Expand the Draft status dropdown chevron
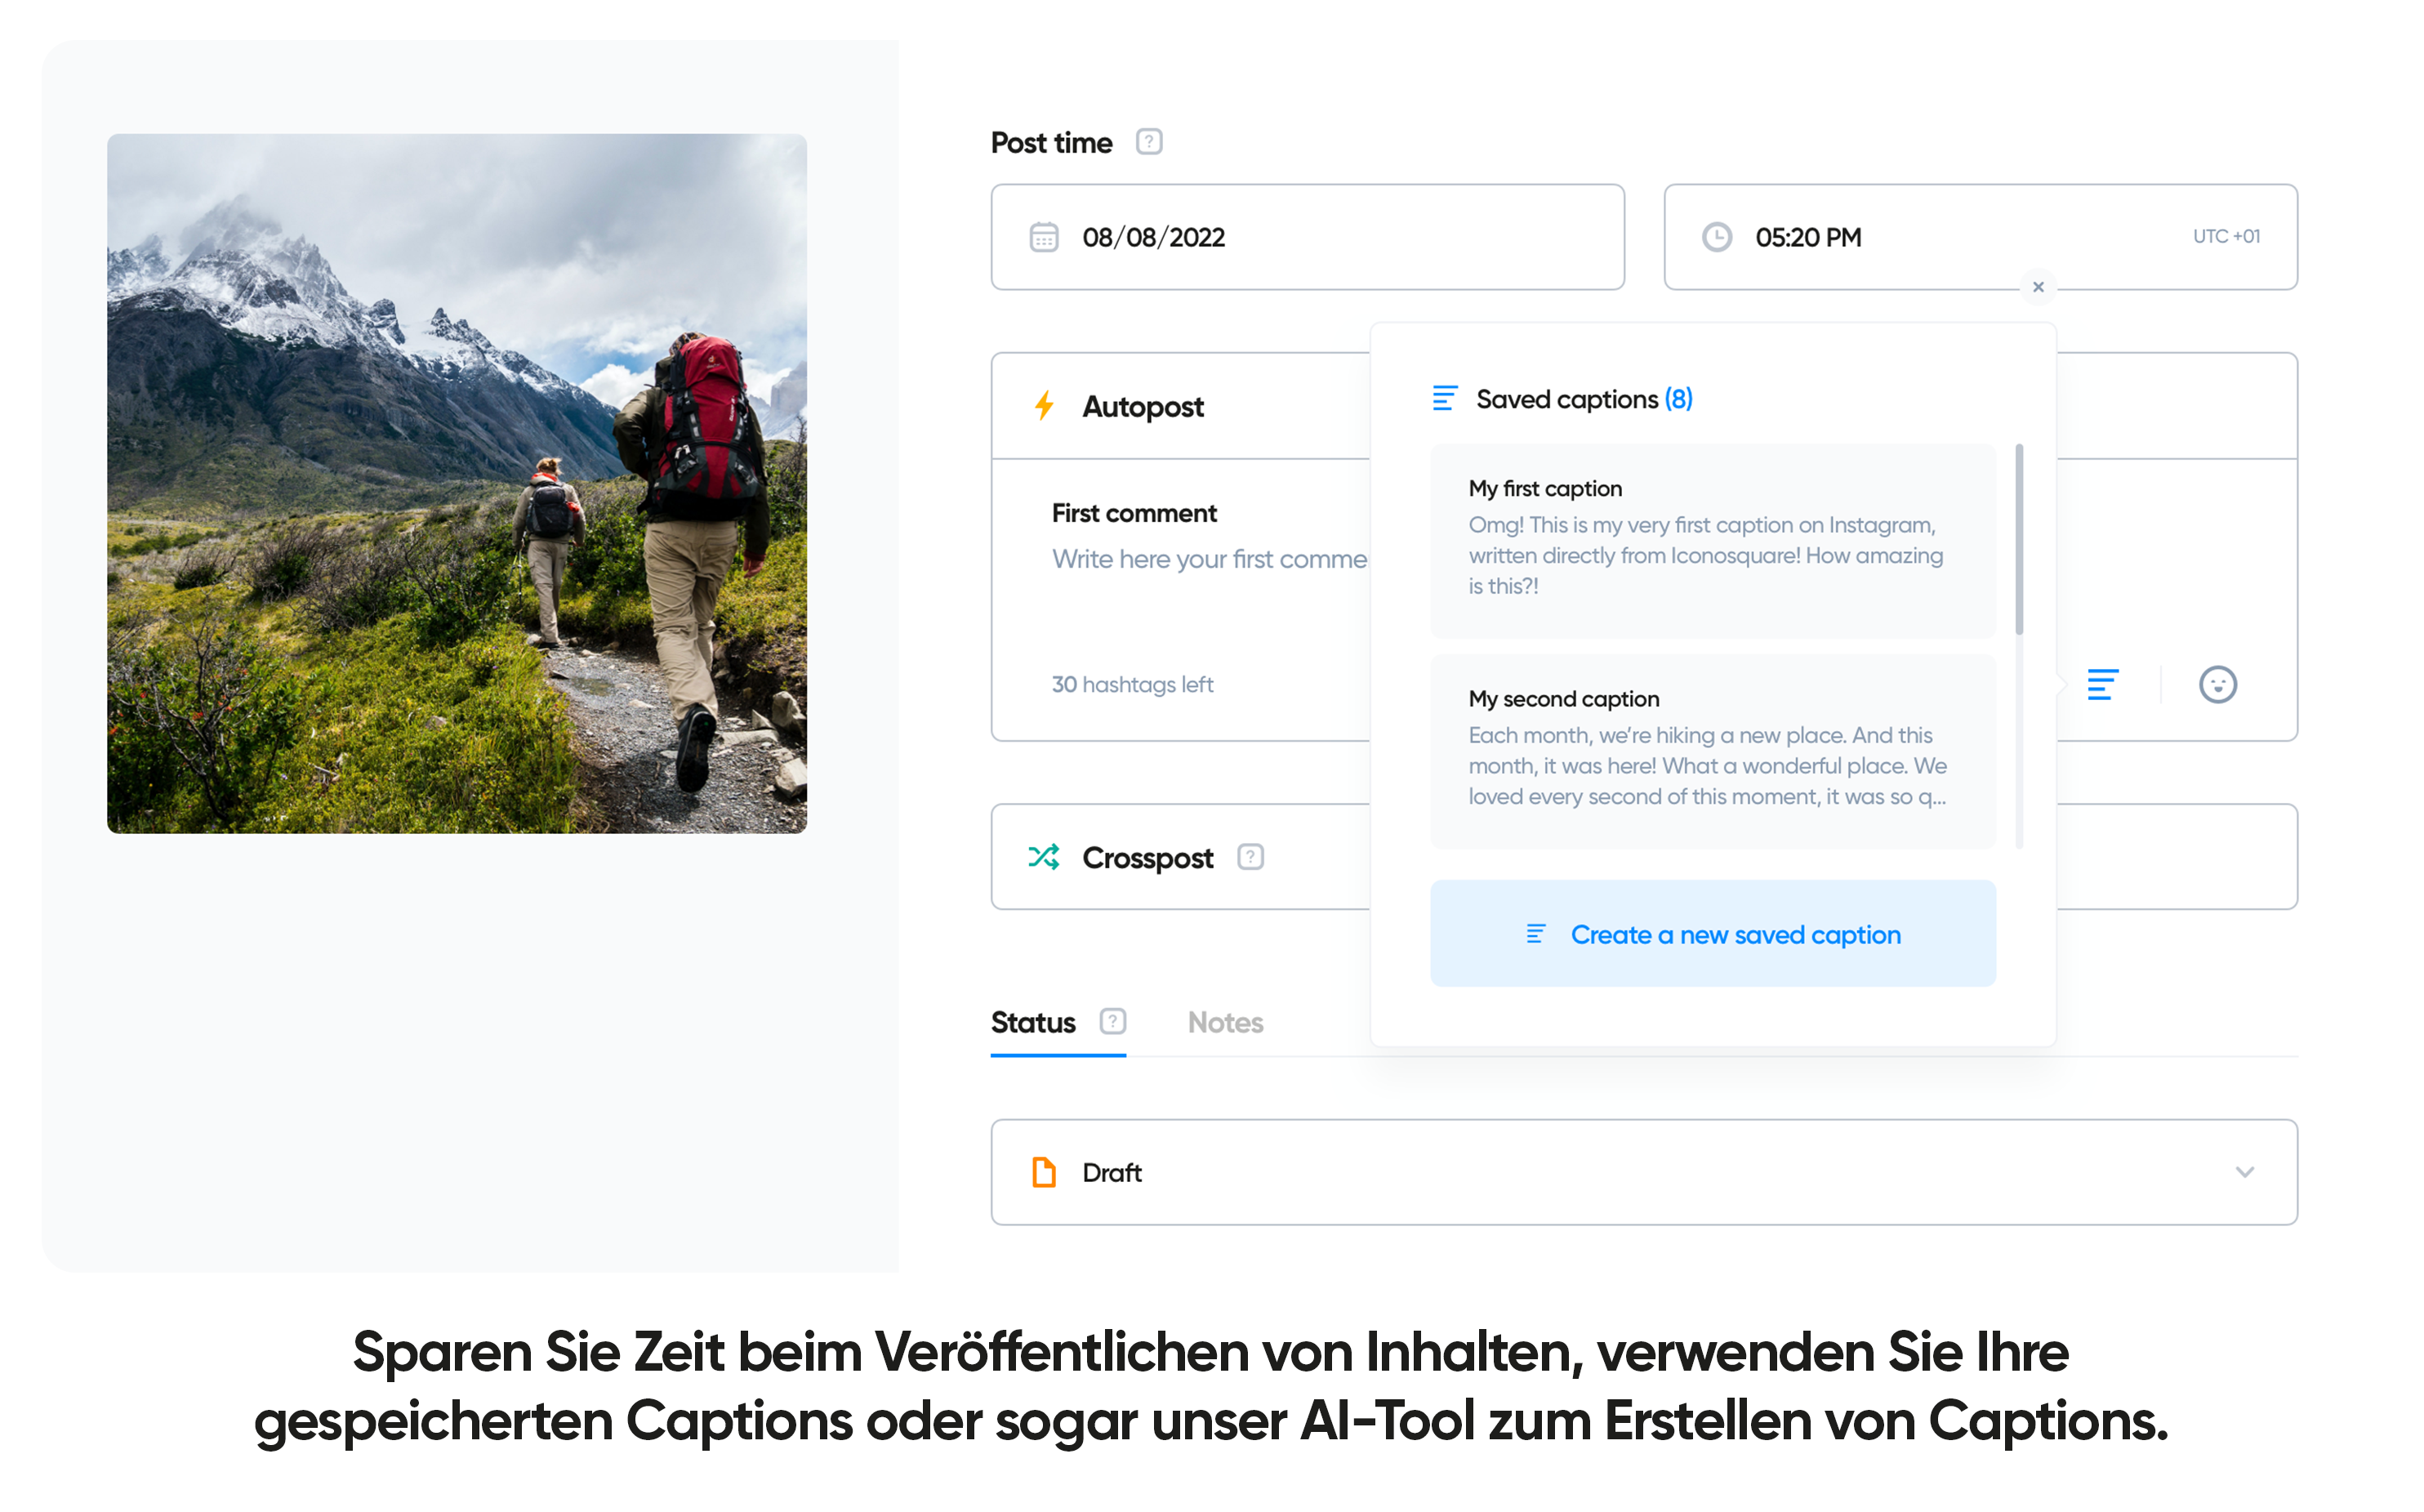The image size is (2424, 1512). (2246, 1172)
